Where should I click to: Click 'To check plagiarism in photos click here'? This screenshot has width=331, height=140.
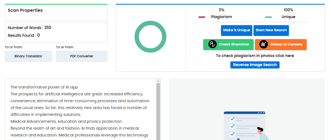click(x=255, y=56)
